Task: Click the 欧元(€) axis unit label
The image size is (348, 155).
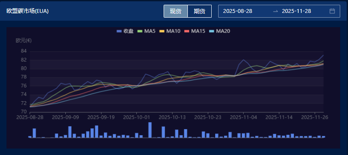Action: point(23,40)
